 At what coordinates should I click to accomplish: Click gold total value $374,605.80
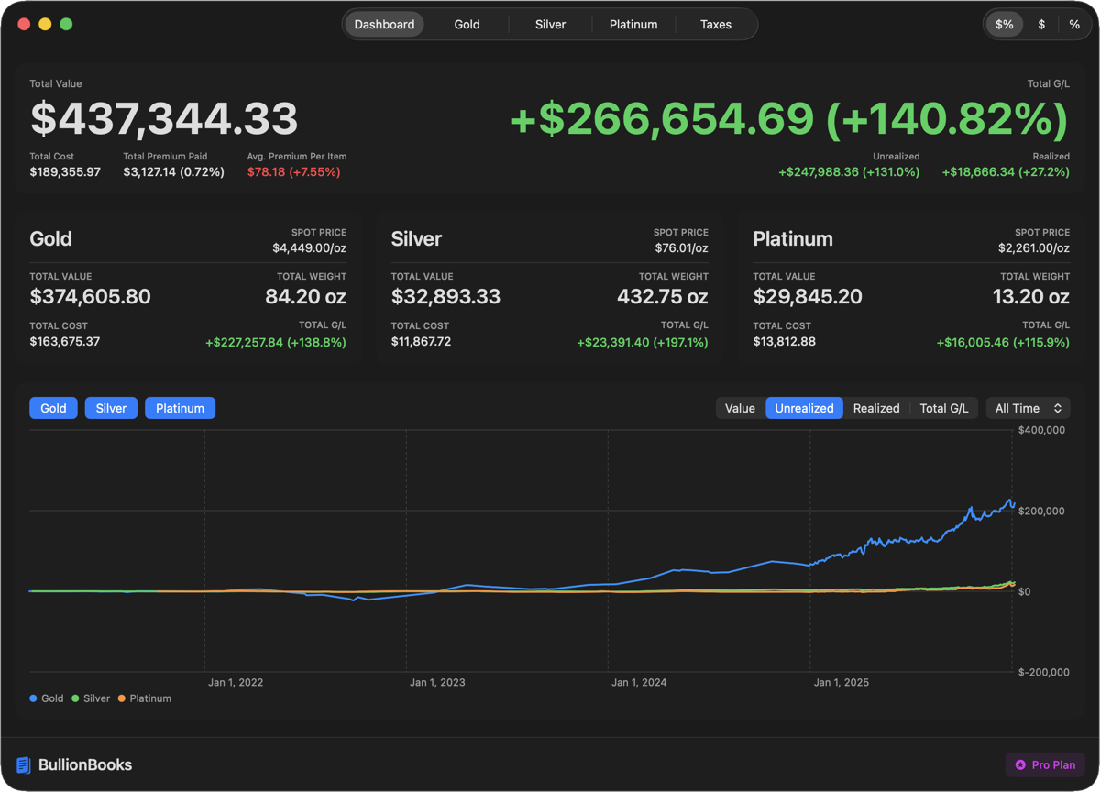click(90, 296)
